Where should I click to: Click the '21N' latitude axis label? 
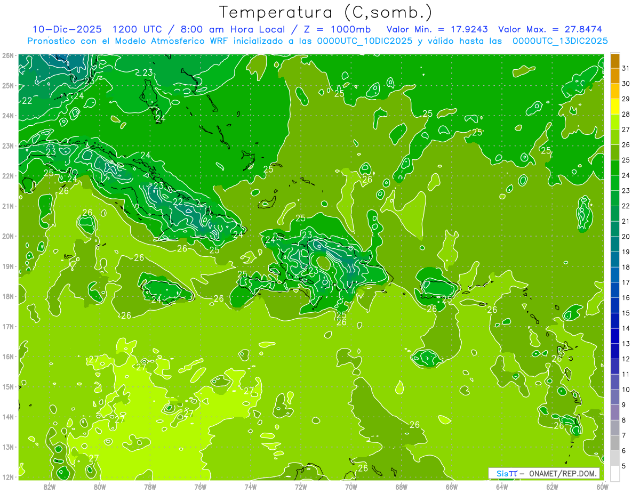point(7,206)
